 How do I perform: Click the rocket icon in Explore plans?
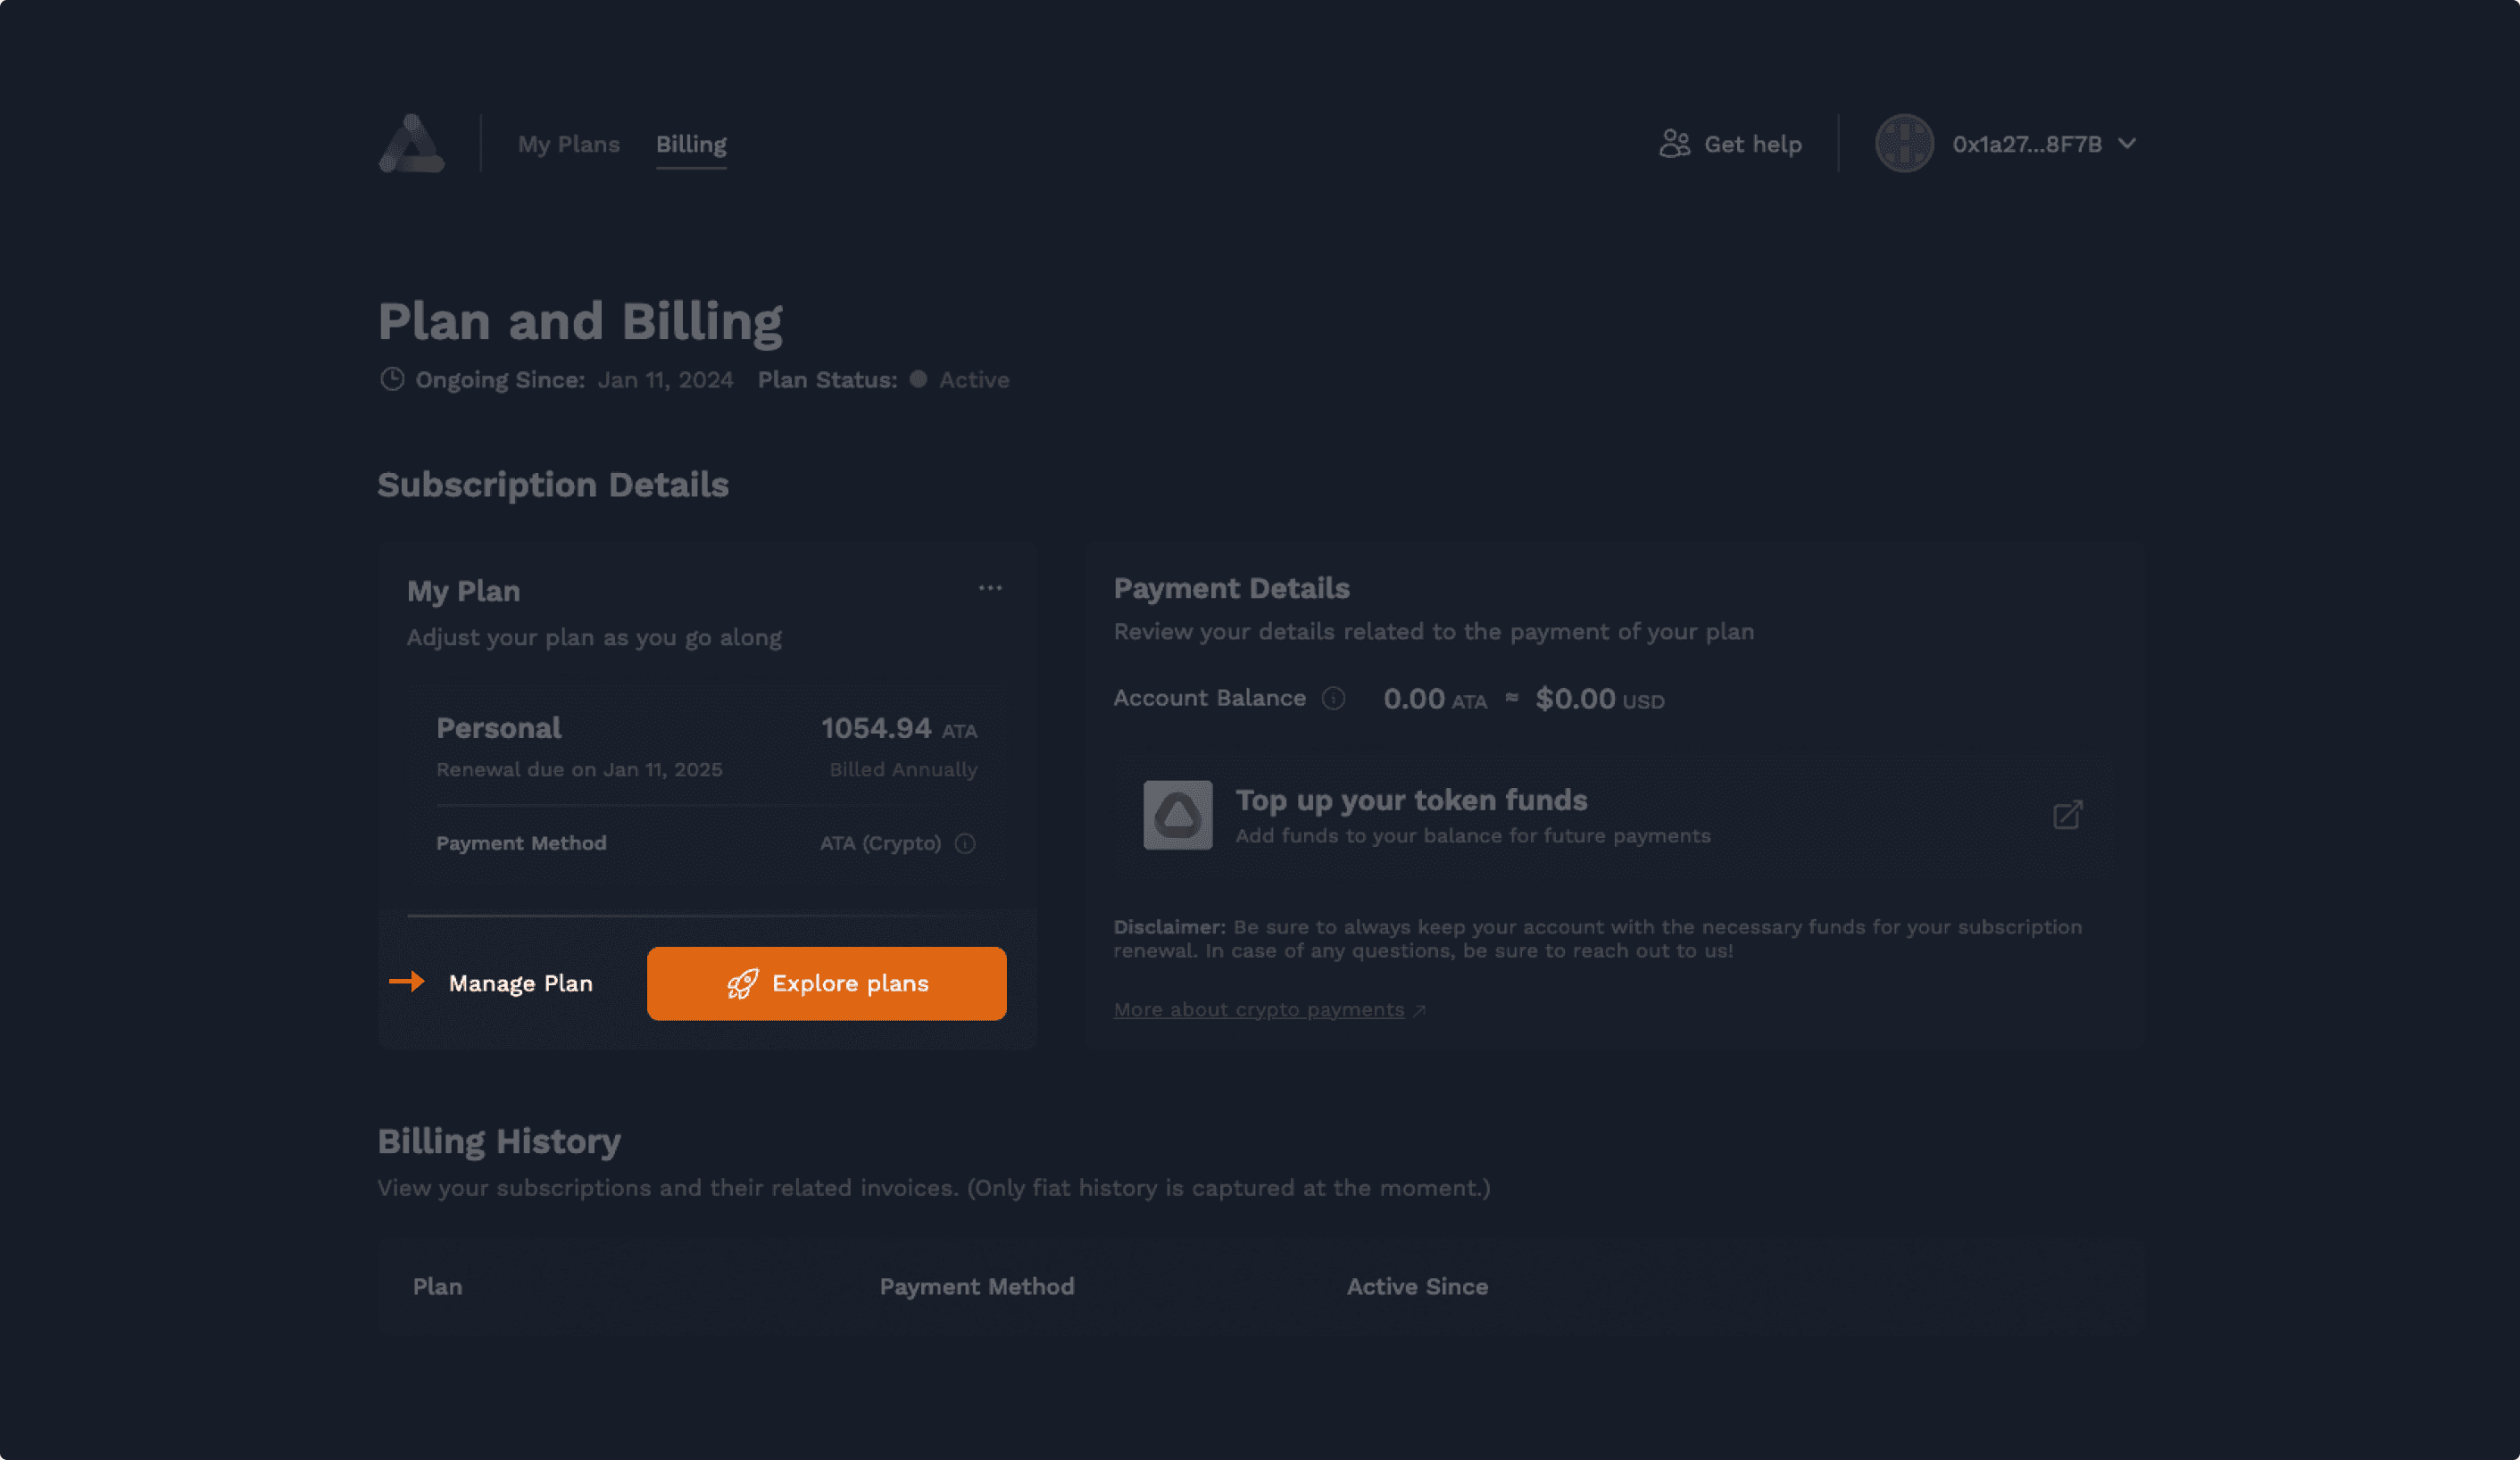tap(742, 984)
